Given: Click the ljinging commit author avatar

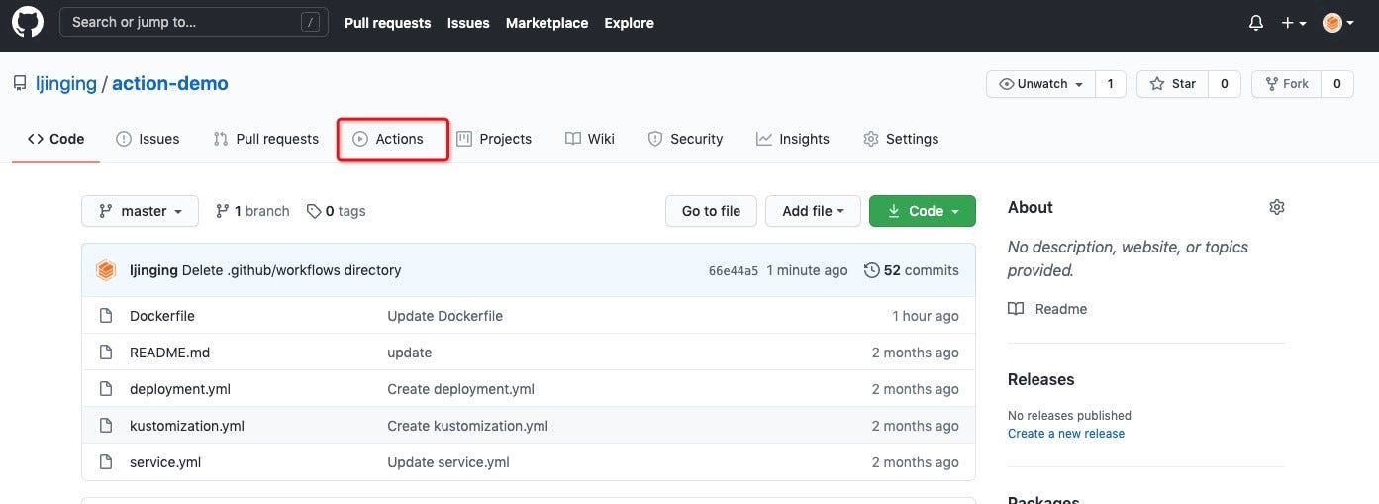Looking at the screenshot, I should (x=106, y=270).
